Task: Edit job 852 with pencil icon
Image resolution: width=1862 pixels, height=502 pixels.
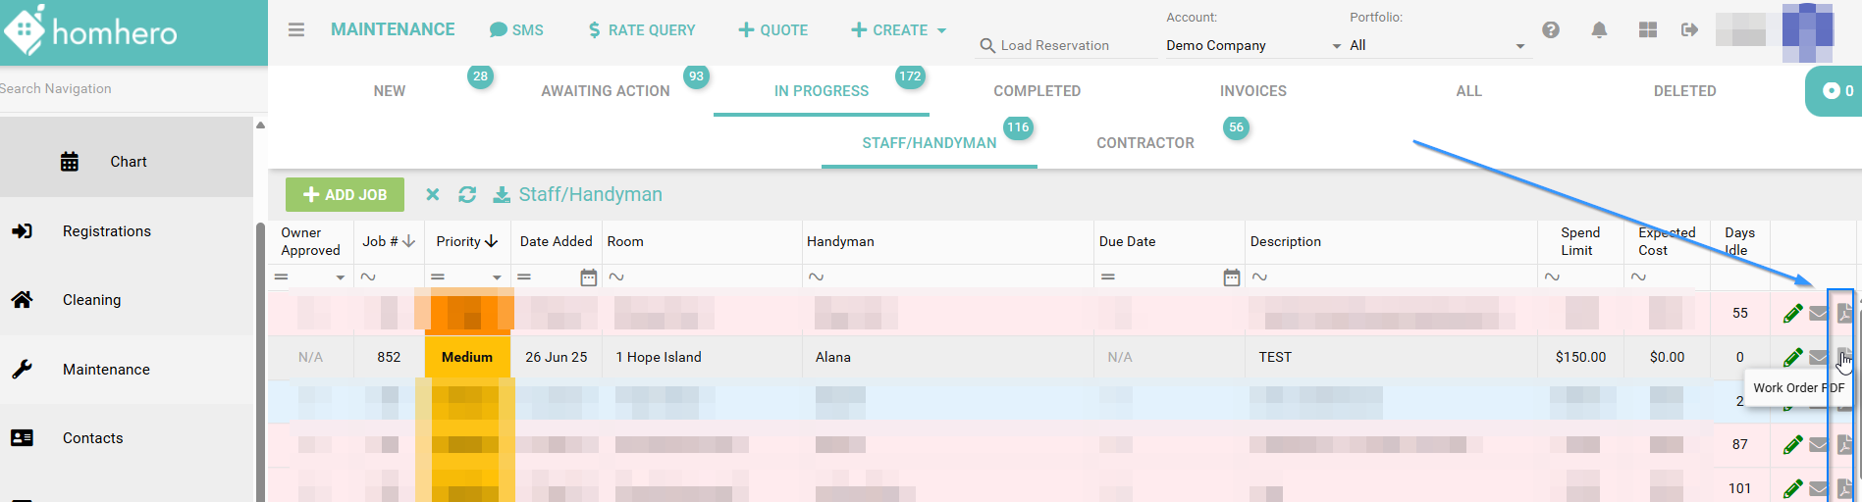Action: [x=1792, y=357]
